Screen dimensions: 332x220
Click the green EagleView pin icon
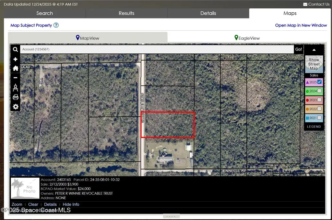click(x=236, y=38)
